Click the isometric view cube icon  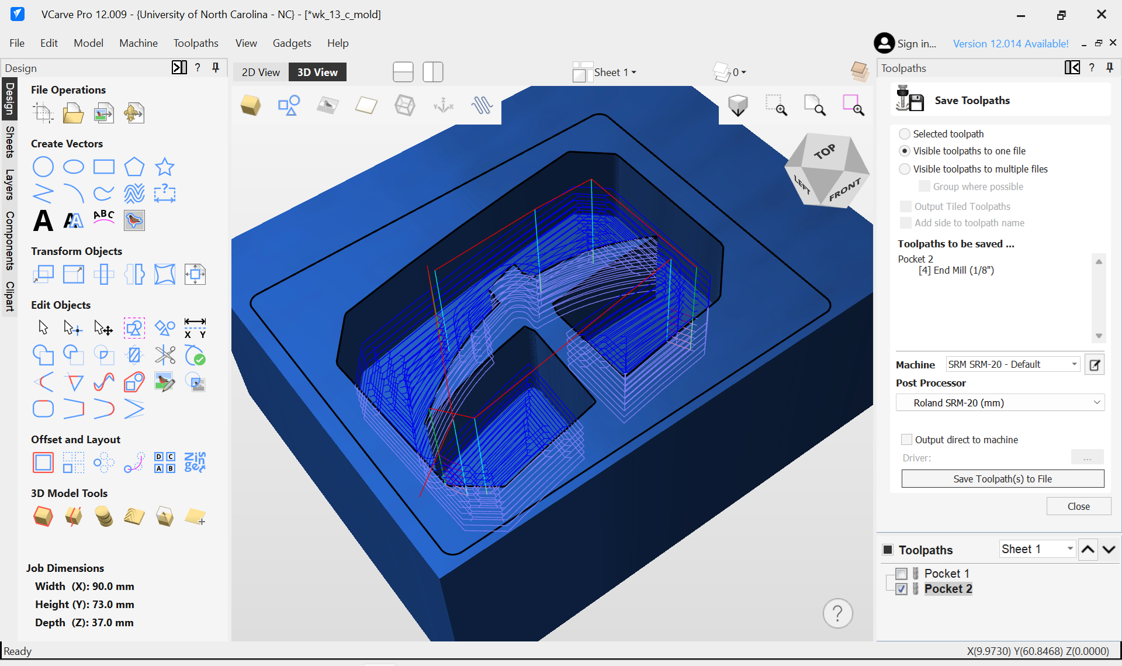[x=738, y=105]
